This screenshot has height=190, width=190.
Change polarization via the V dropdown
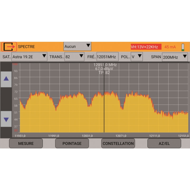click(x=137, y=57)
